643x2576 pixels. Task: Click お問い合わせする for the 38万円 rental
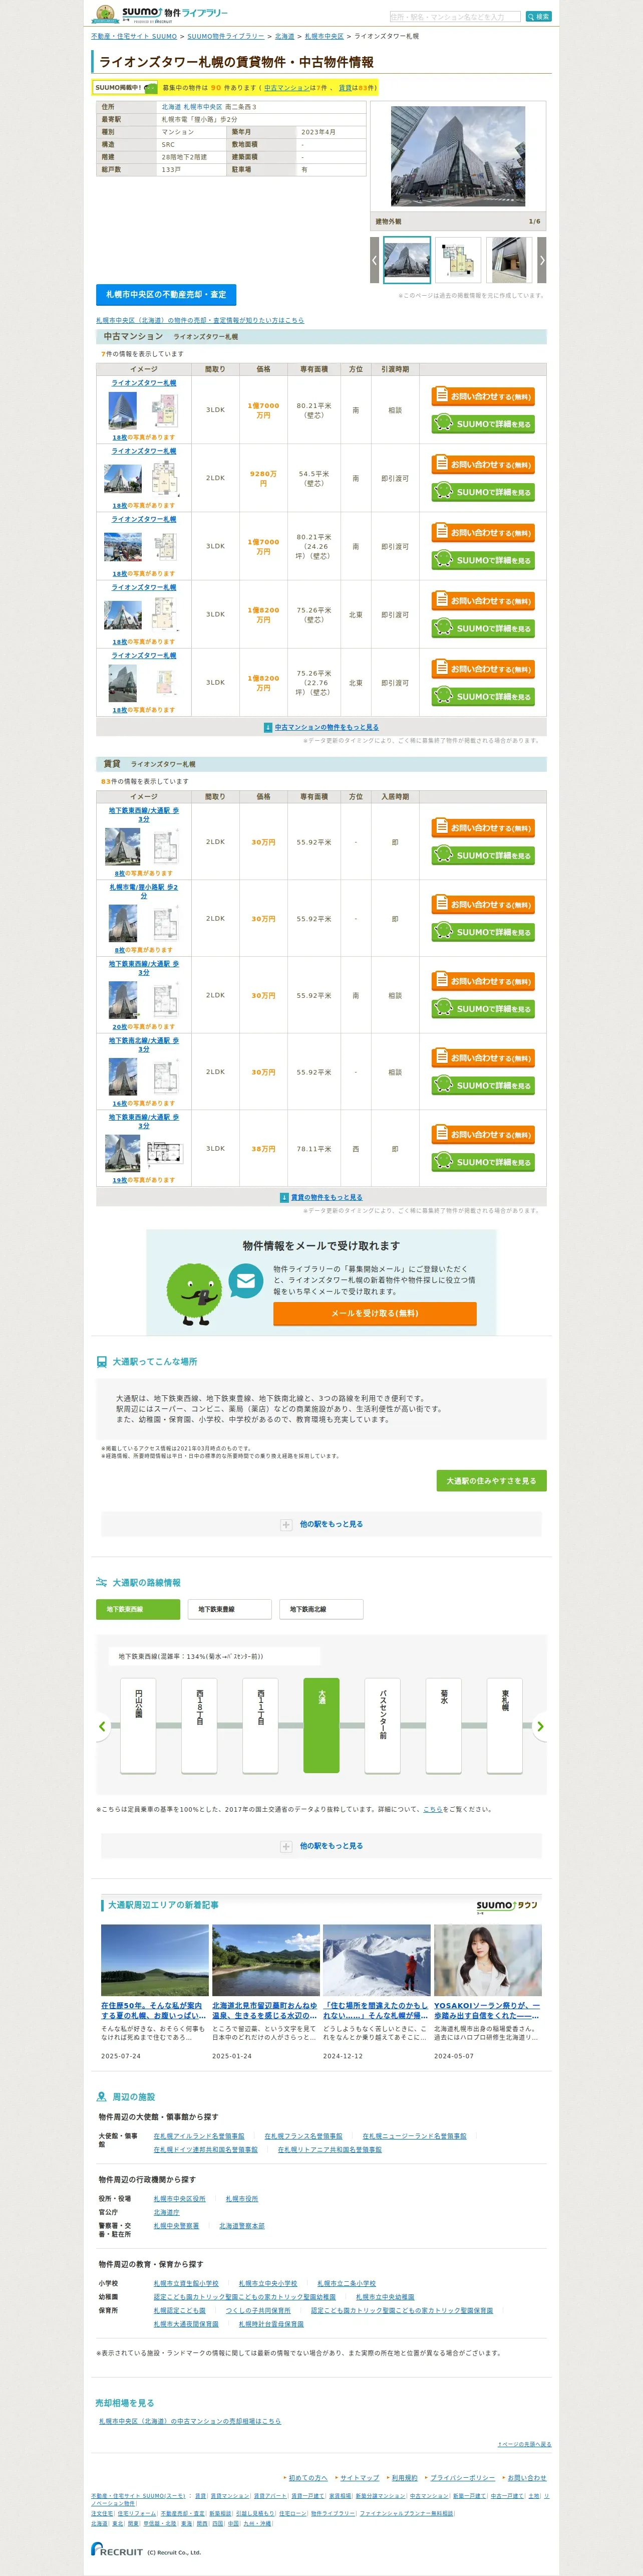pyautogui.click(x=483, y=1134)
